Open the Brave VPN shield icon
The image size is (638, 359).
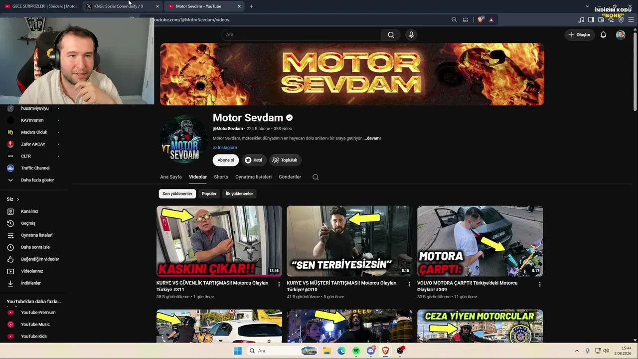pyautogui.click(x=621, y=20)
